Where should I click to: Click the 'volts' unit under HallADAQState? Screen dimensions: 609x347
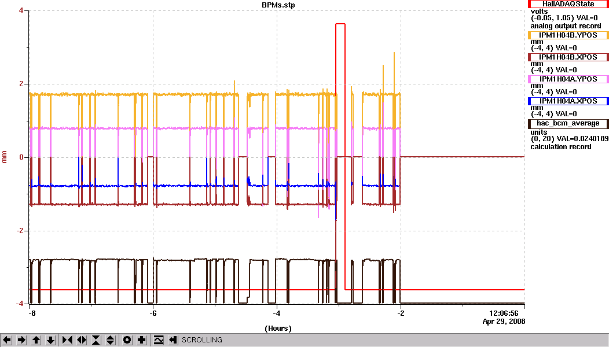(539, 11)
